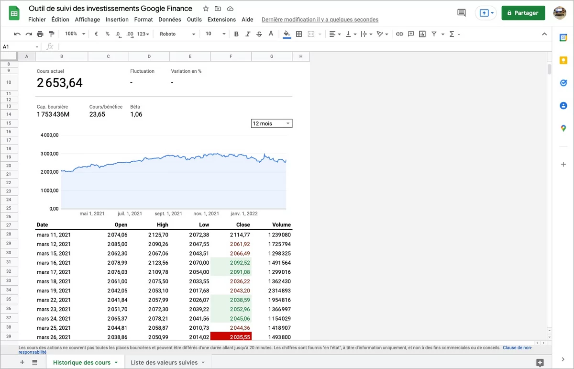Insert a chart via toolbar icon
574x369 pixels.
point(422,34)
